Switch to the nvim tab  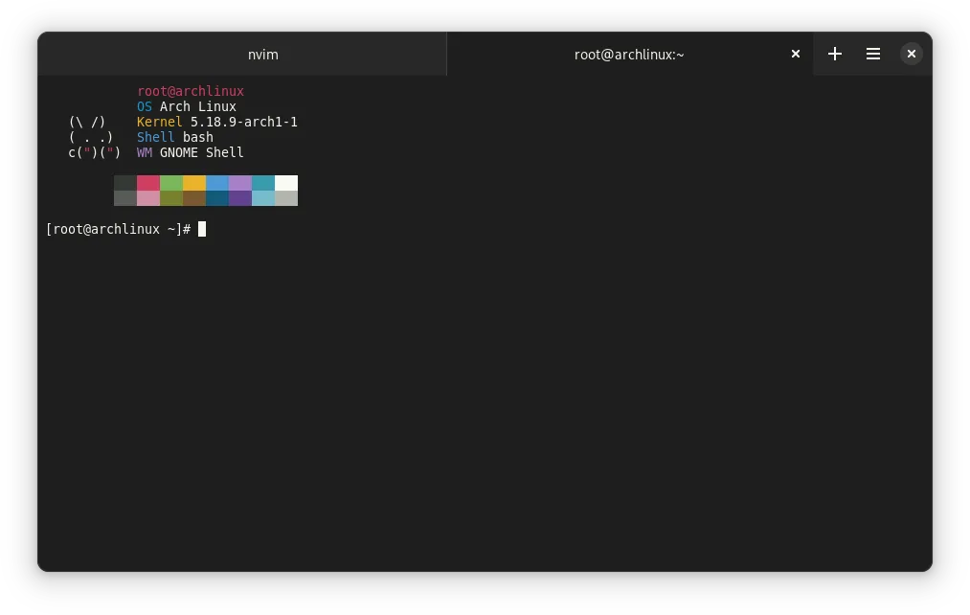pos(262,55)
